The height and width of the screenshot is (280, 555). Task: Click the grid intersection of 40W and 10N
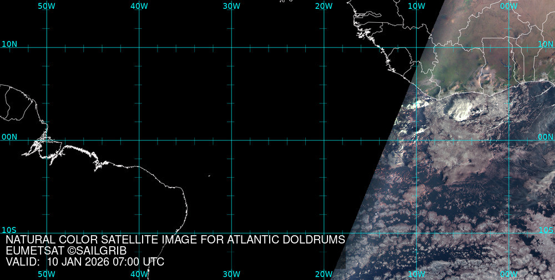139,48
